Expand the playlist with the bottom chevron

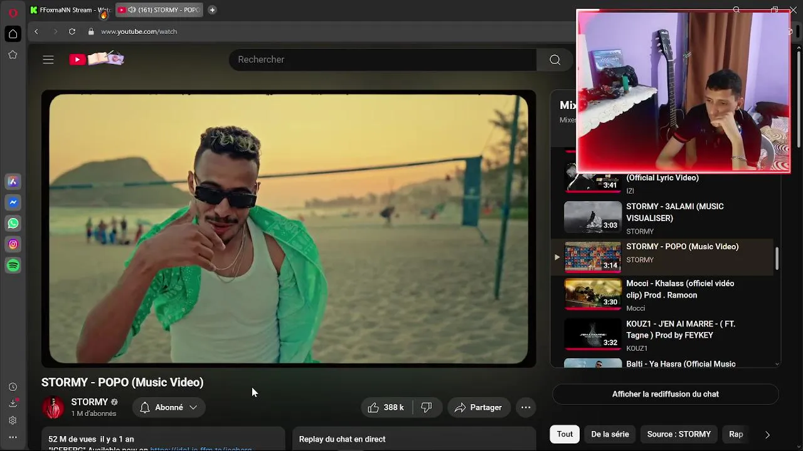(x=777, y=364)
